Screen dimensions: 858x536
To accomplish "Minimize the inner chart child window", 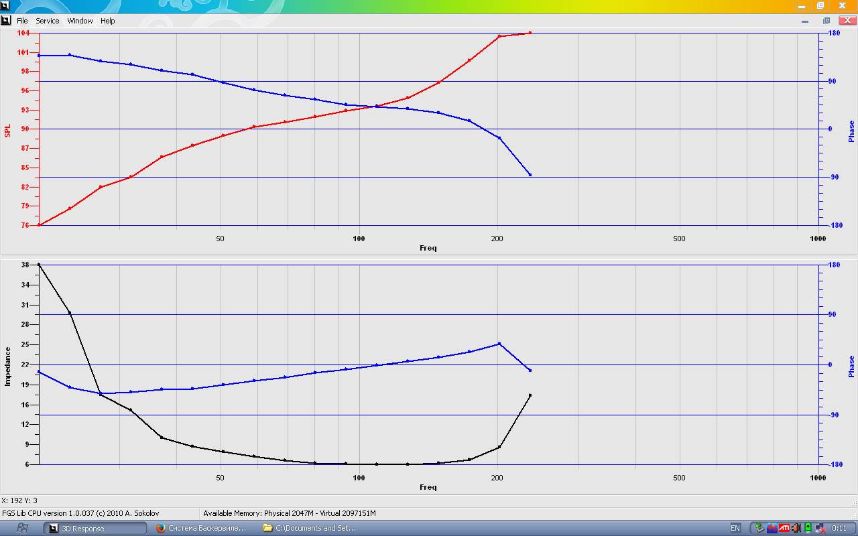I will click(x=805, y=21).
